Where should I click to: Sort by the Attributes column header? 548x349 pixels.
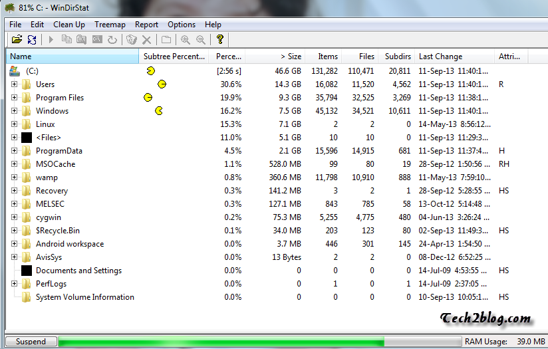pos(511,57)
